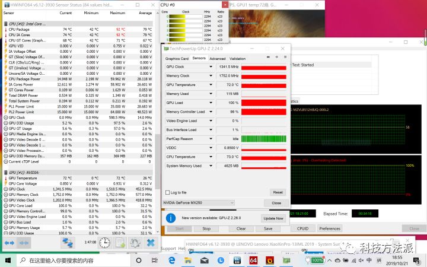Screen dimensions: 427x267
Task: Select CPU [#0]: Intel Core group header
Action: (x=78, y=24)
